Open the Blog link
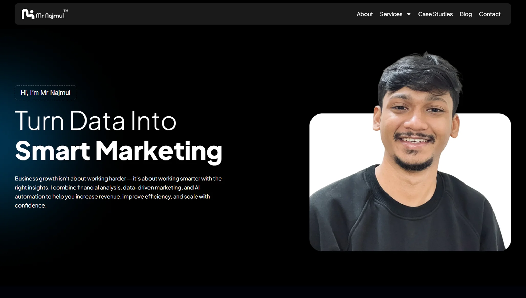 tap(466, 14)
